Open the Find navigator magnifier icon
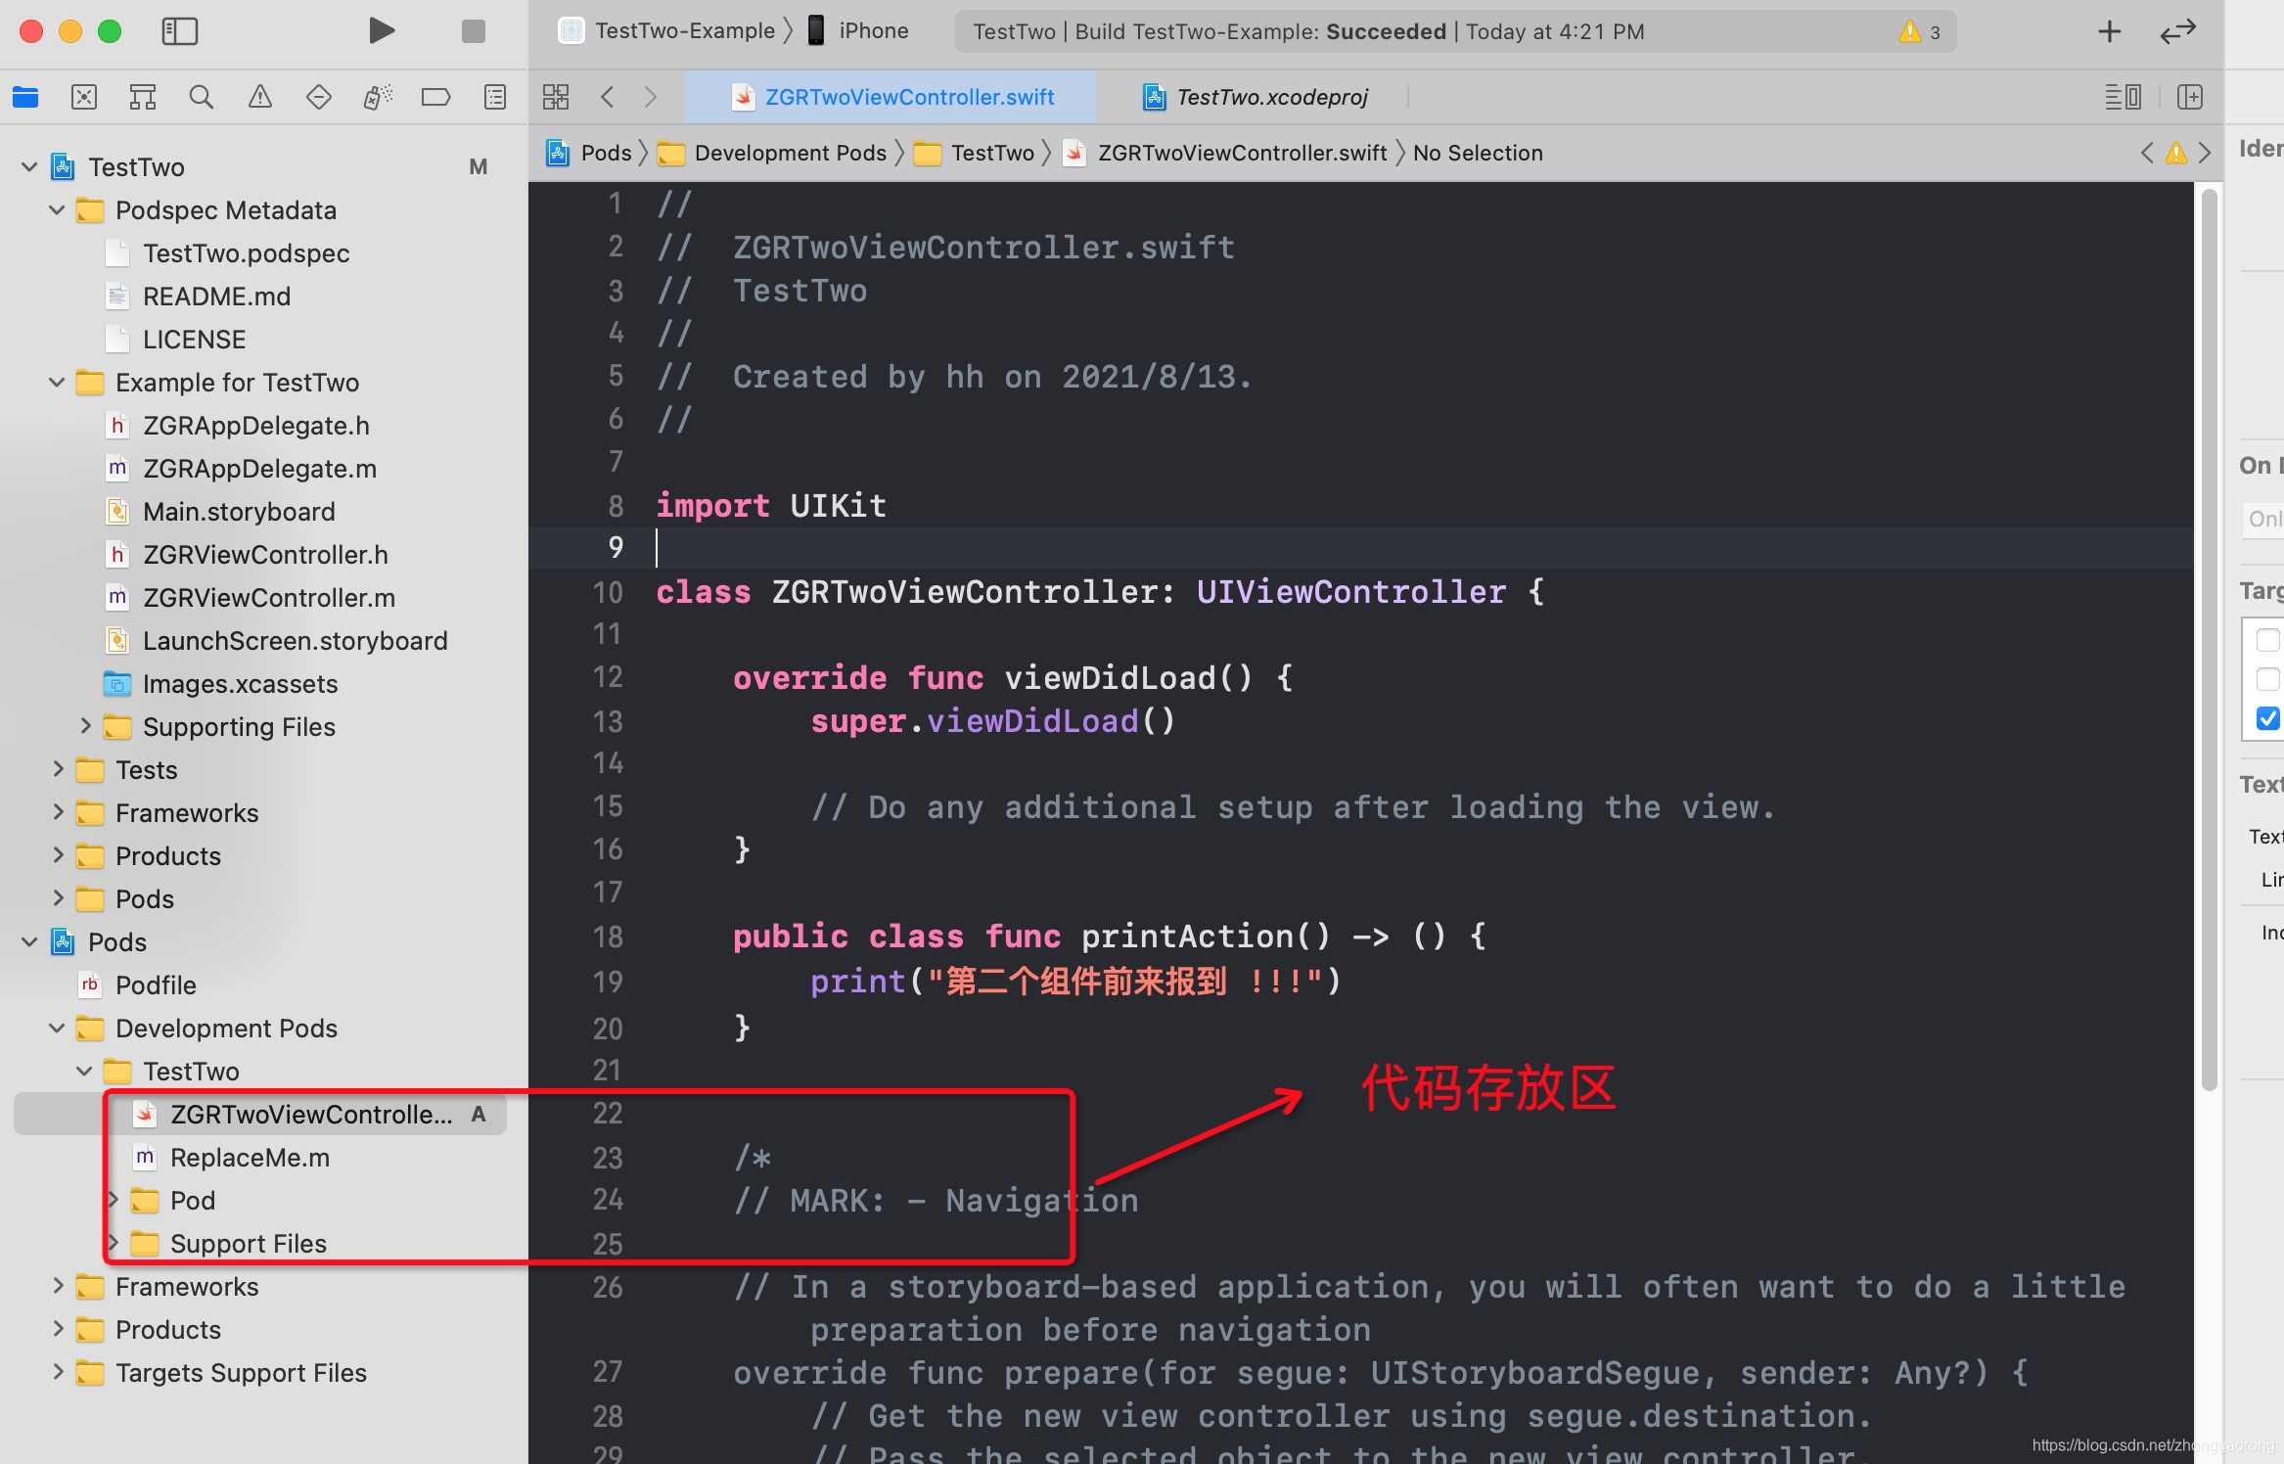This screenshot has width=2284, height=1464. (x=202, y=97)
